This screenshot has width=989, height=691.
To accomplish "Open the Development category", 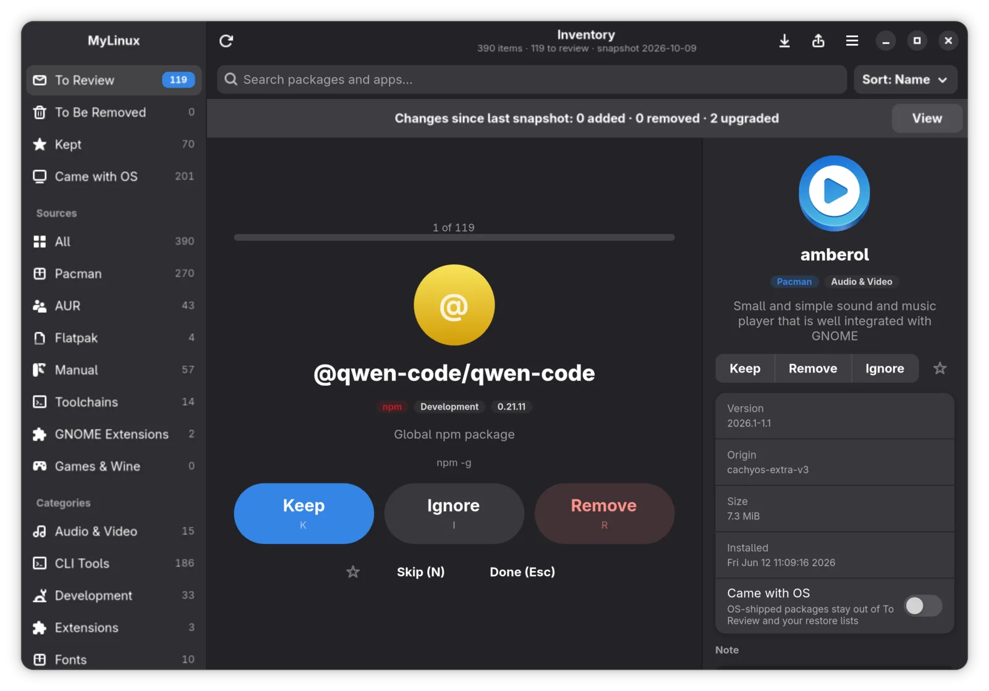I will (114, 596).
